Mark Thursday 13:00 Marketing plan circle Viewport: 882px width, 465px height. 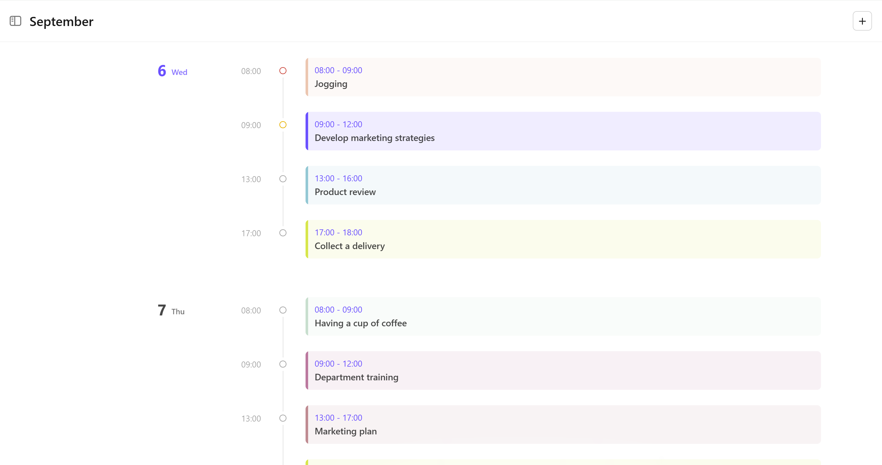(x=283, y=418)
